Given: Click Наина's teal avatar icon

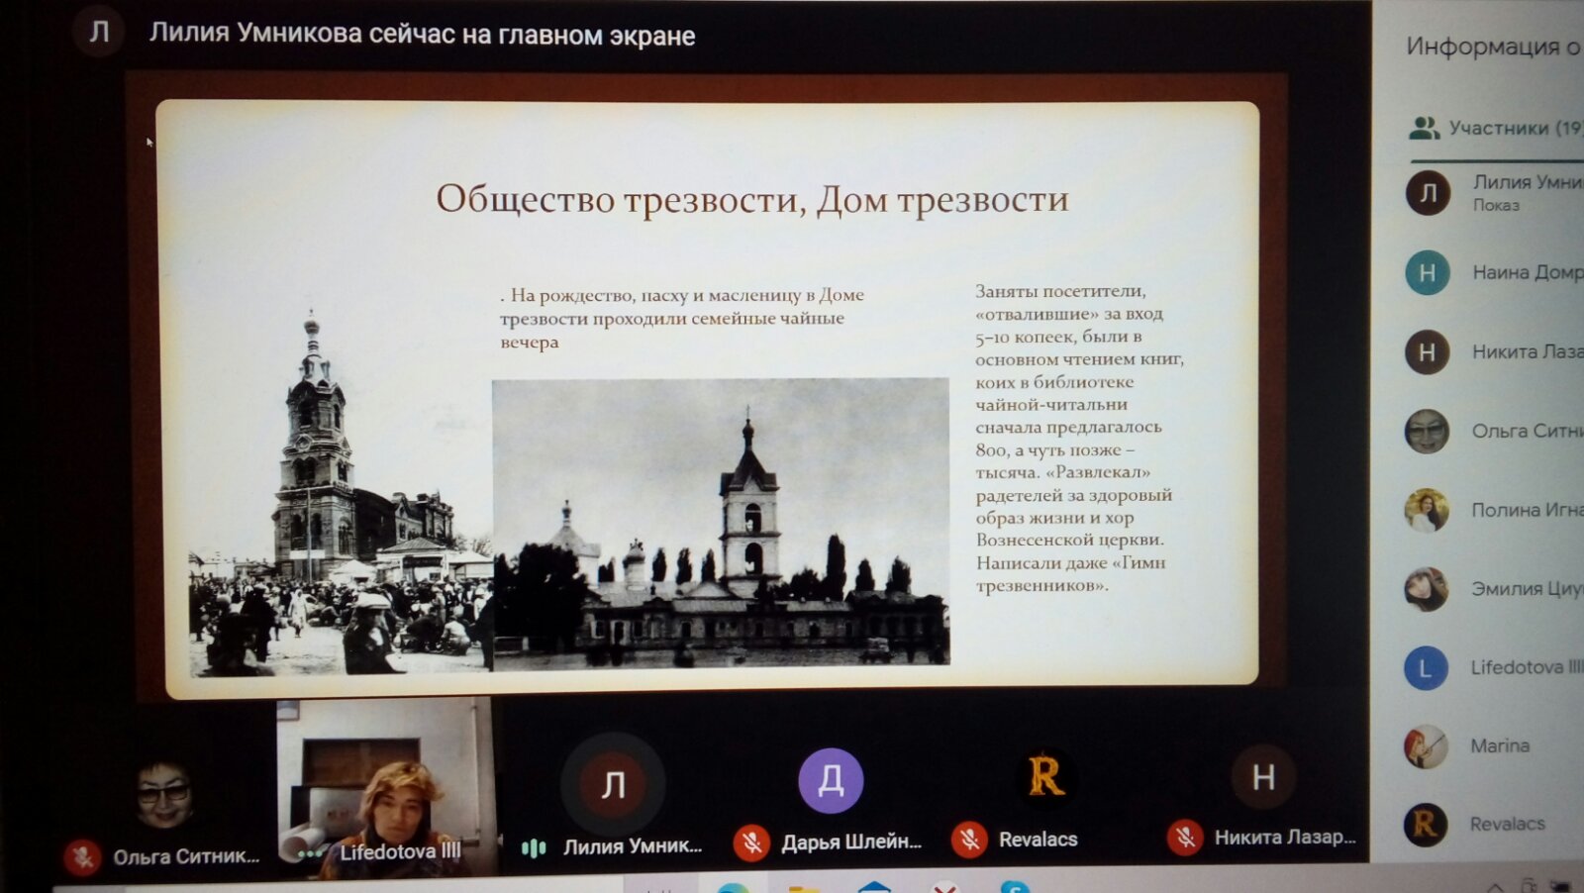Looking at the screenshot, I should tap(1428, 272).
